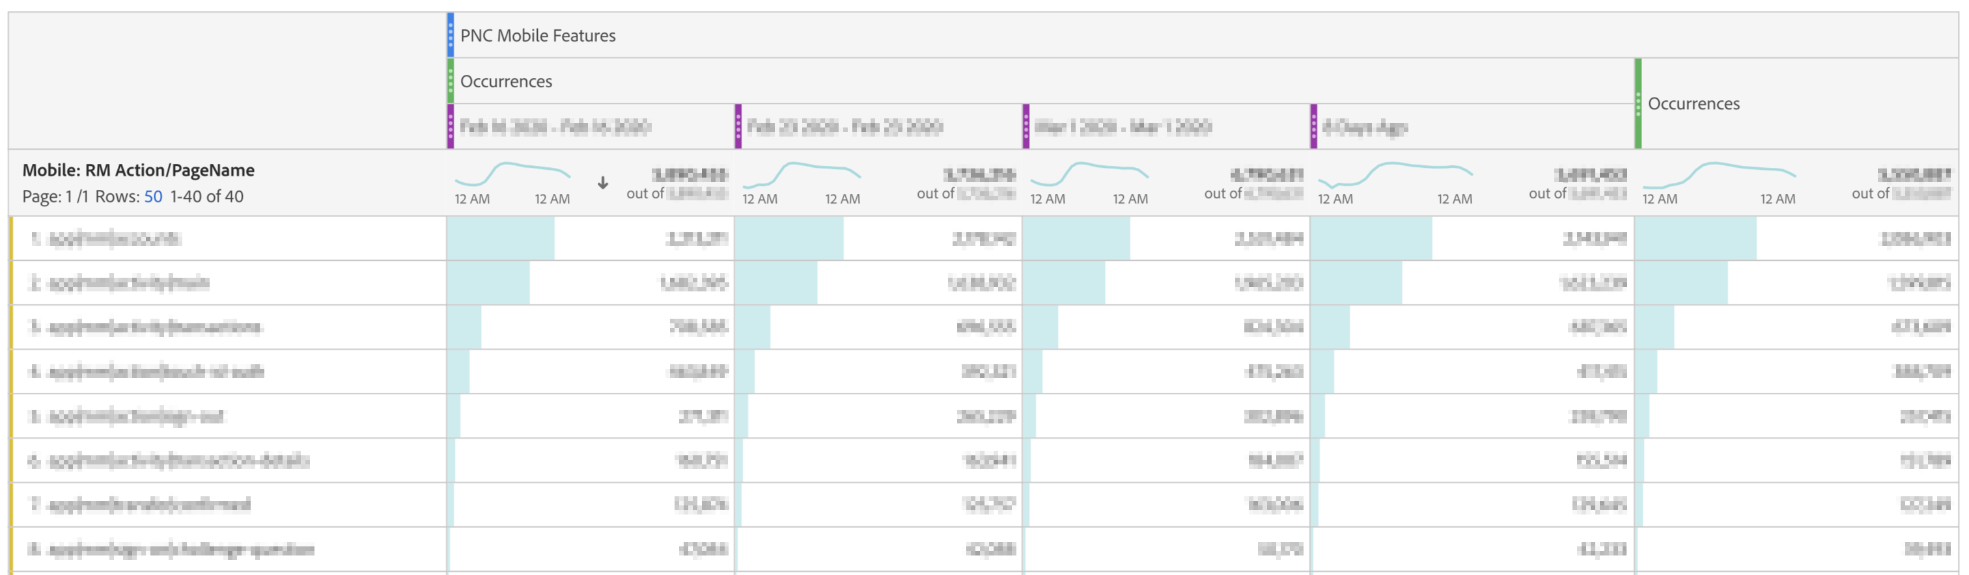Click the rightmost column sparkline trend chart

(x=1719, y=176)
